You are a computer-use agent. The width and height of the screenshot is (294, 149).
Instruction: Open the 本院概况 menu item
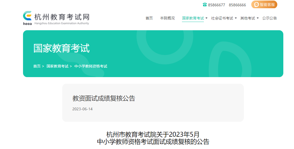click(x=167, y=18)
